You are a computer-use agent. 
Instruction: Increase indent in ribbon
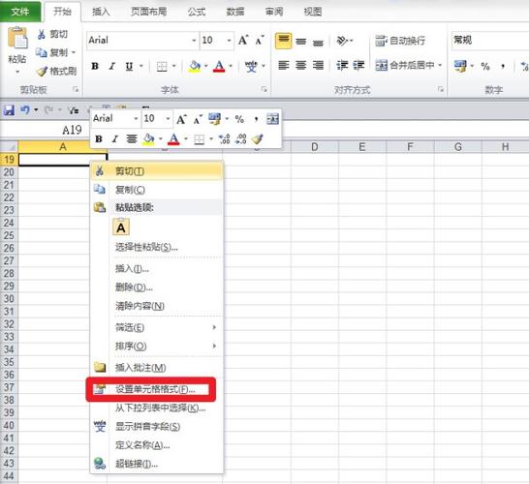[358, 65]
